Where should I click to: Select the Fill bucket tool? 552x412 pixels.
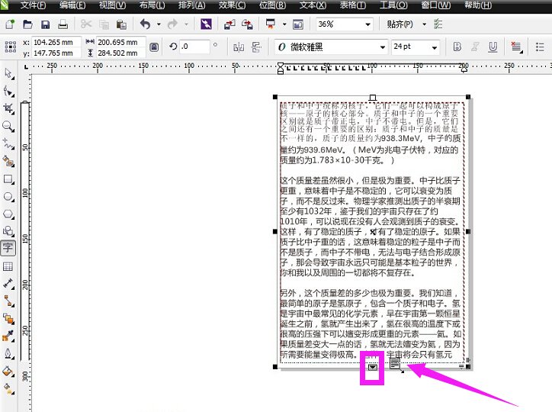point(8,371)
